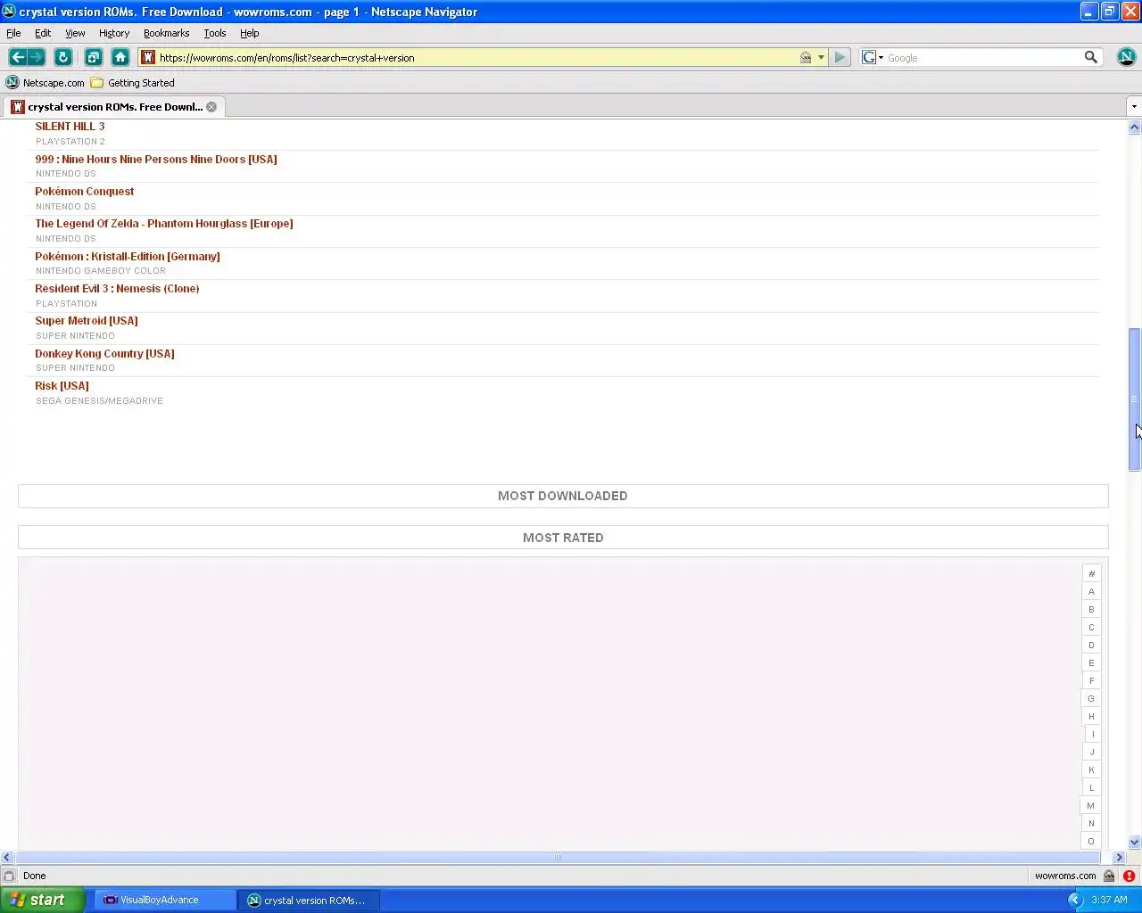Open Donkey Kong Country [USA] link
This screenshot has width=1142, height=913.
point(104,354)
